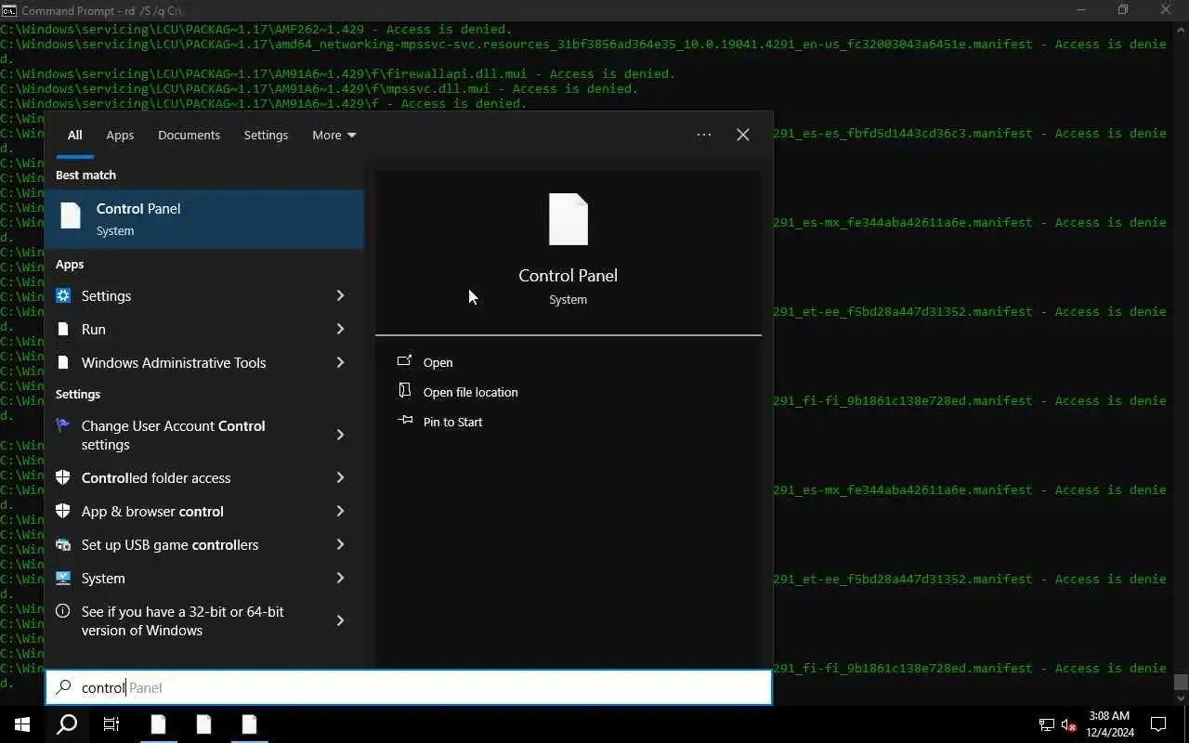
Task: Switch to the Settings search tab
Action: tap(266, 135)
